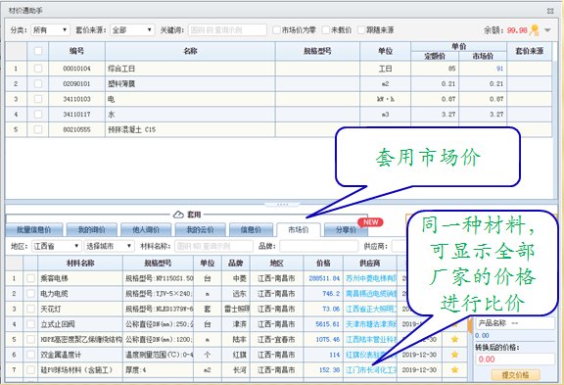Open the 地区 province dropdown 江西省

click(56, 246)
